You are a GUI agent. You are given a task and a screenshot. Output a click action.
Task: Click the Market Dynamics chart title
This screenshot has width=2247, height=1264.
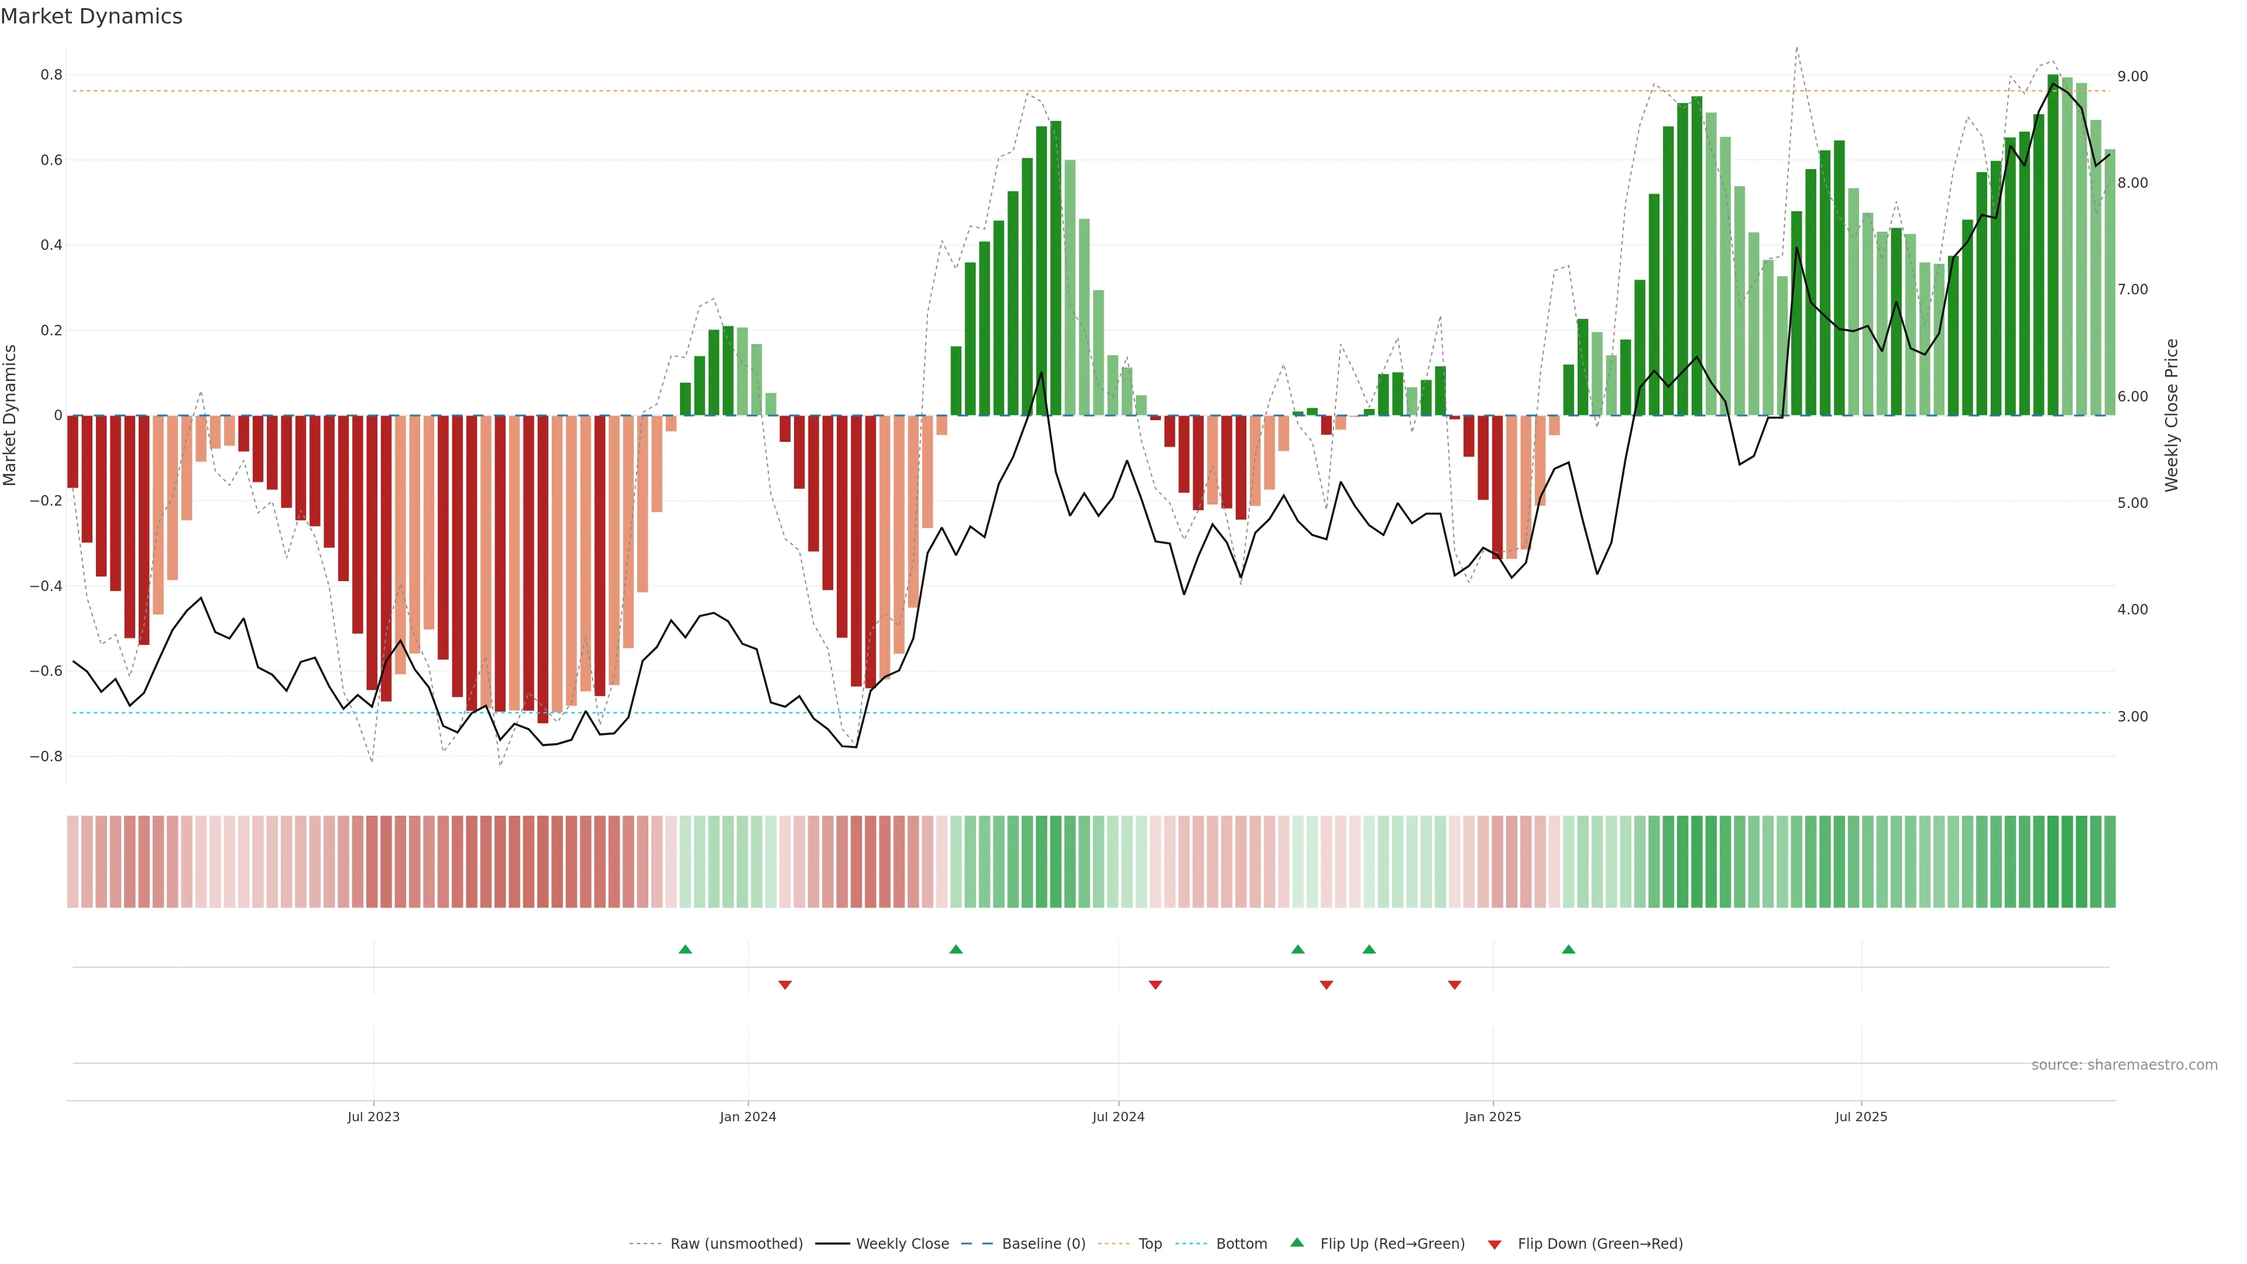click(92, 16)
